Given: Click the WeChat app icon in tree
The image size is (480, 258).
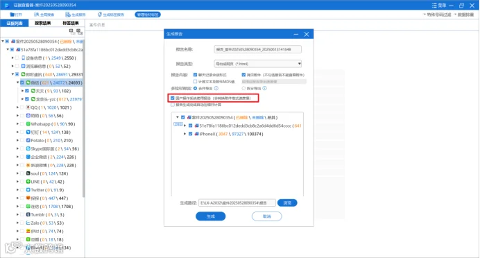Looking at the screenshot, I should pos(28,83).
